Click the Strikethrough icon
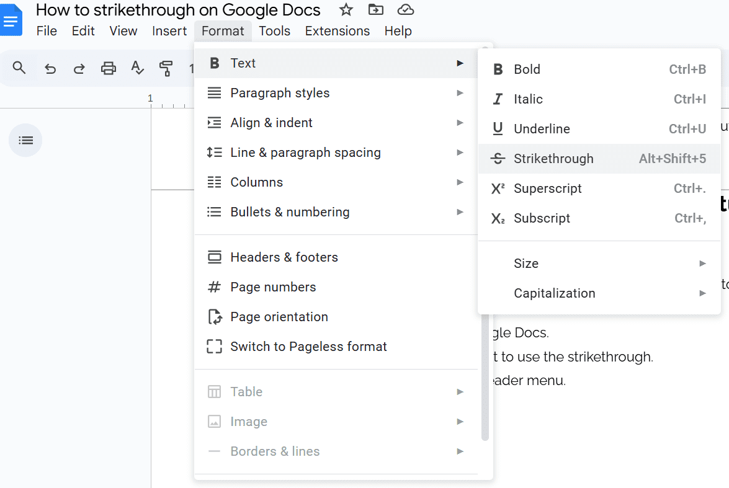Viewport: 729px width, 488px height. click(x=498, y=159)
